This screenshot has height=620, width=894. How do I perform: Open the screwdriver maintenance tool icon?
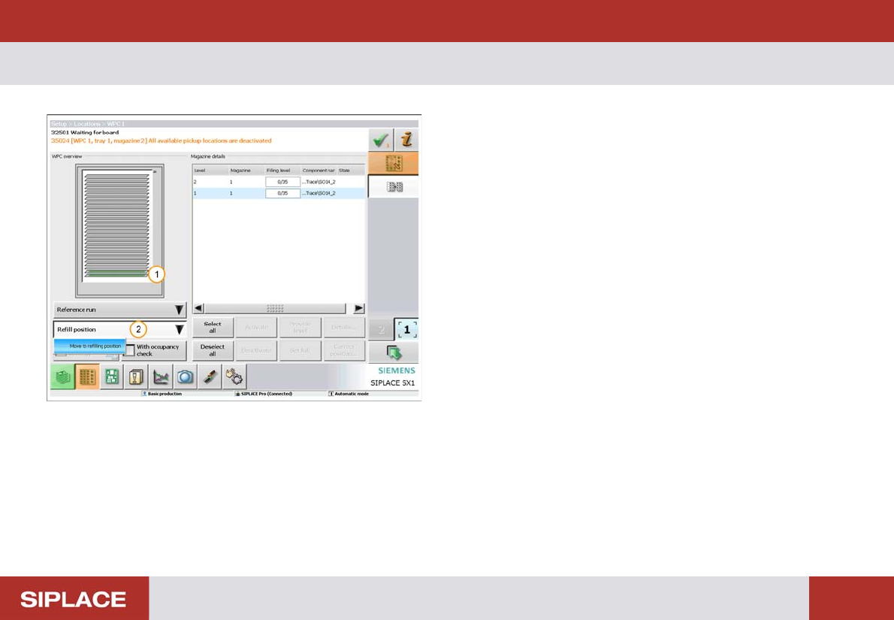(x=210, y=377)
